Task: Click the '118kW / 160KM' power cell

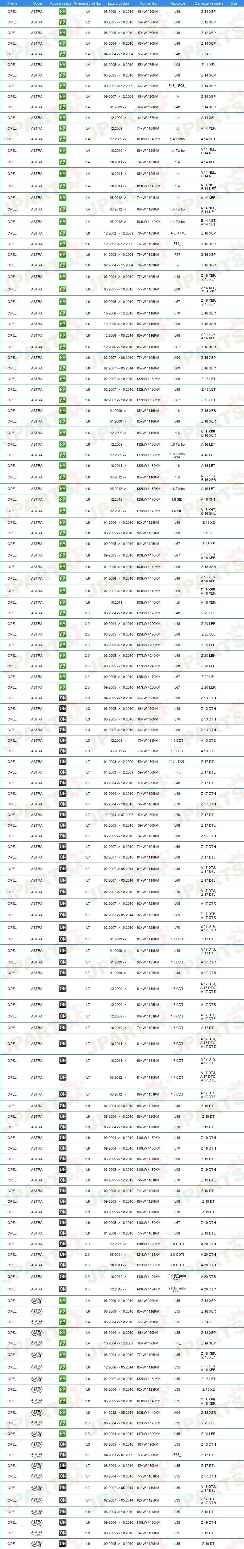Action: (148, 1244)
